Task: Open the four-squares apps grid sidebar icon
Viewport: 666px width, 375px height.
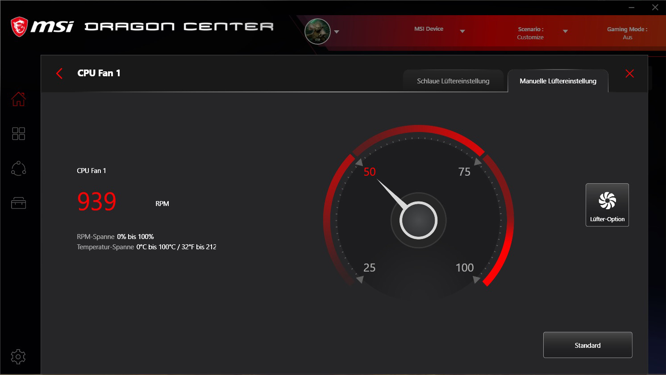Action: tap(18, 134)
